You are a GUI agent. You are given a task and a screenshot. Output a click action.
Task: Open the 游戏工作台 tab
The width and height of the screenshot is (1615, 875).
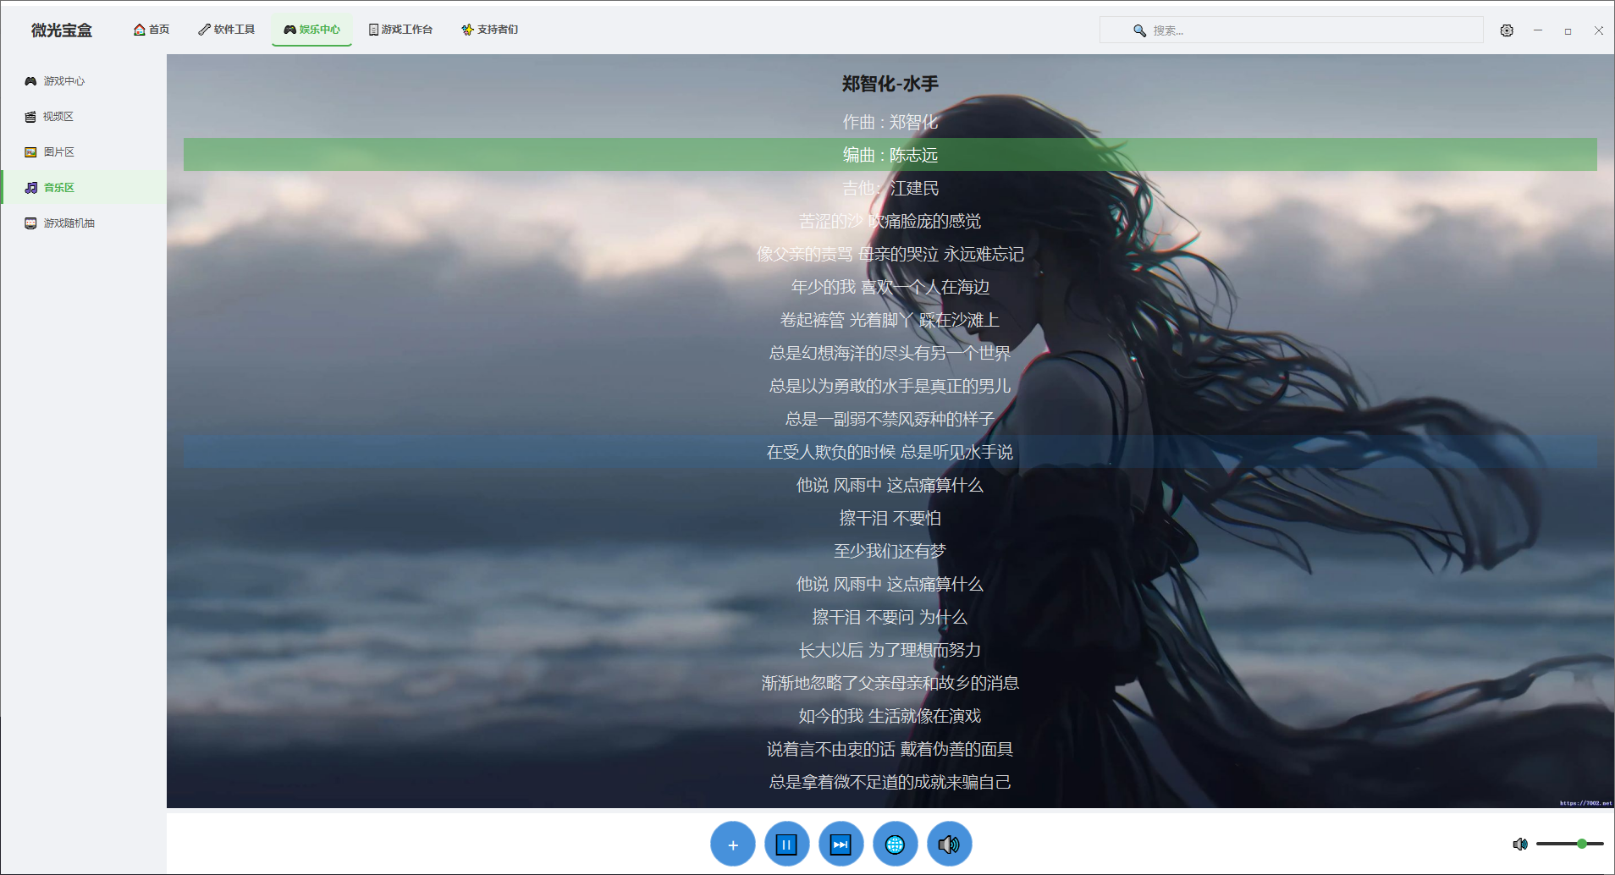click(400, 30)
